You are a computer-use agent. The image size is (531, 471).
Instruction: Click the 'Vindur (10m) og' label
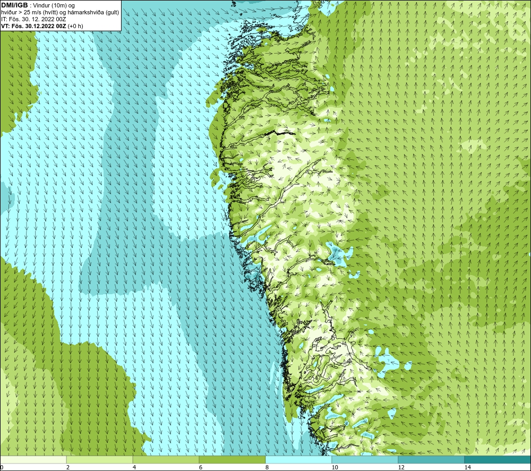(54, 5)
